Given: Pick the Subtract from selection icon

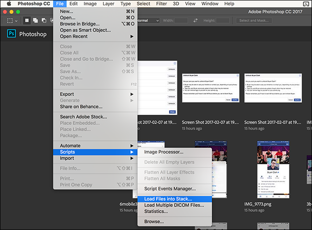Looking at the screenshot, I should 44,20.
